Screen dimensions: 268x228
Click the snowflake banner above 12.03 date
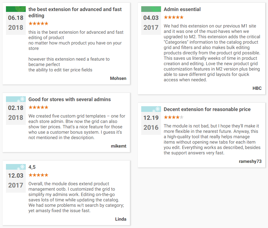[x=16, y=167]
